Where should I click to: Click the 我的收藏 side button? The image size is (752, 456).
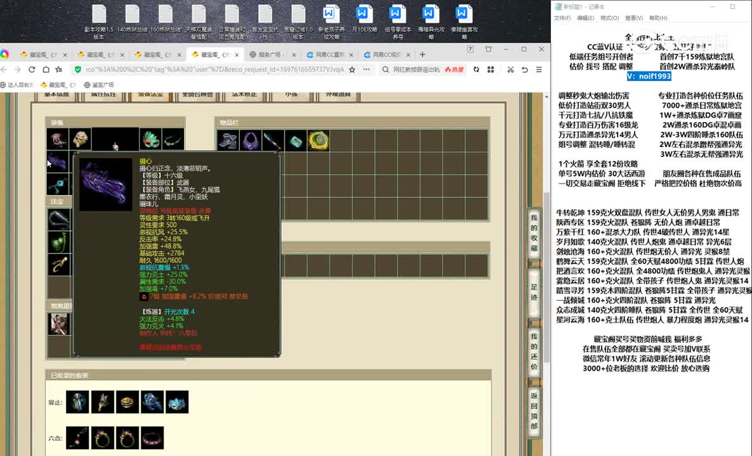(x=534, y=233)
